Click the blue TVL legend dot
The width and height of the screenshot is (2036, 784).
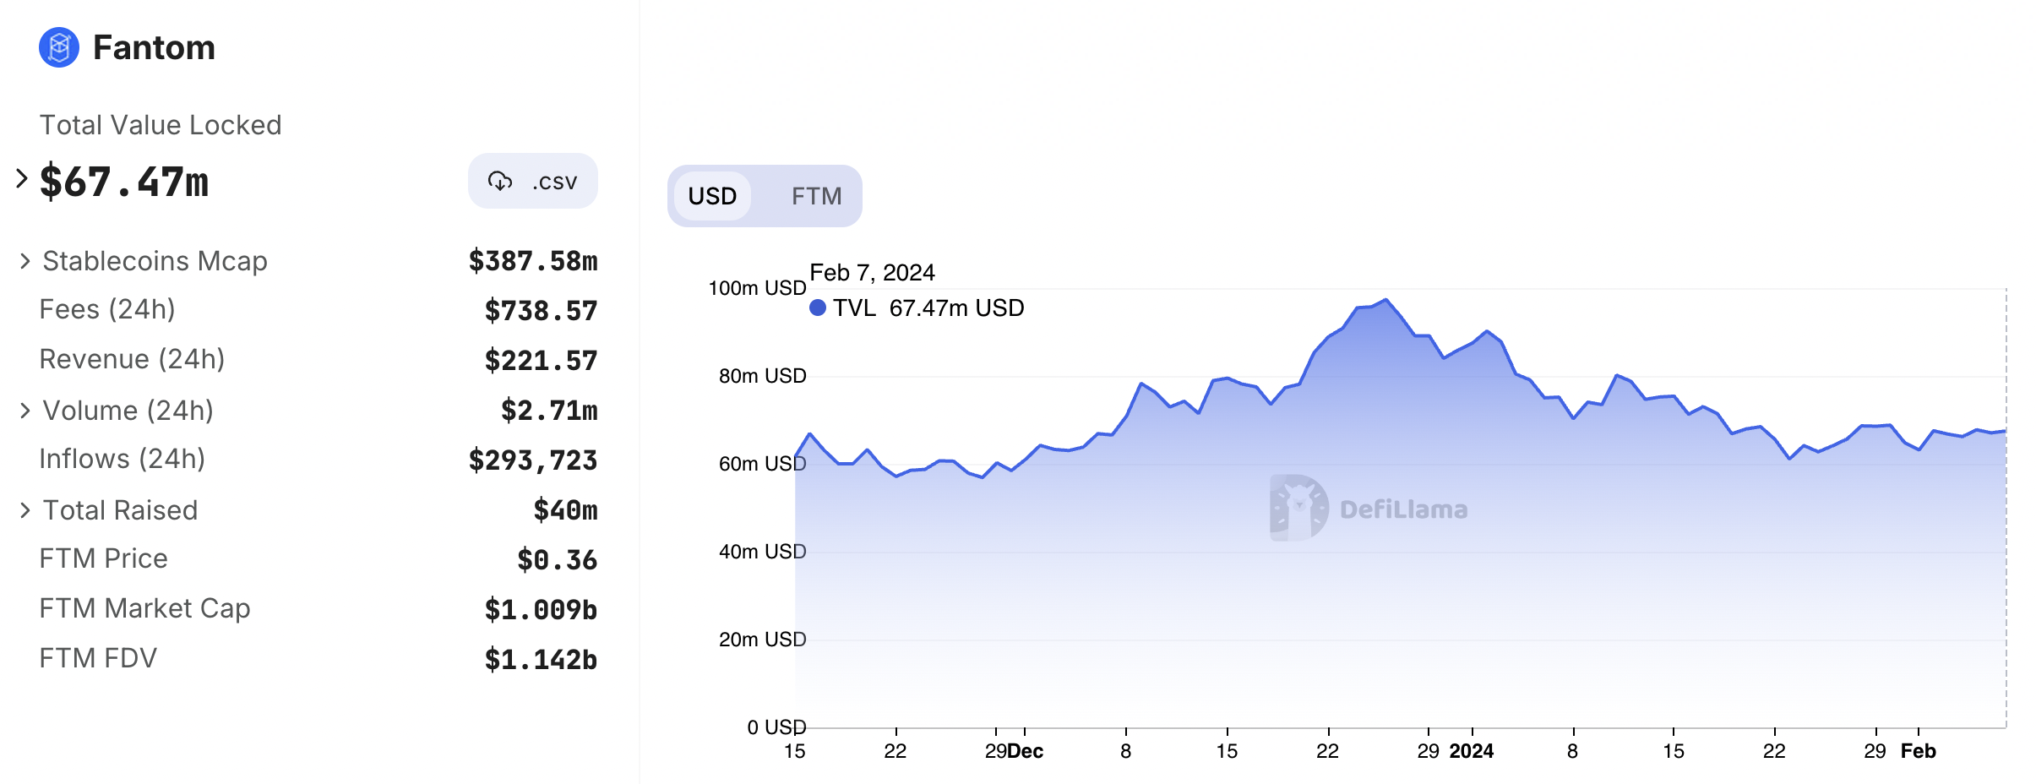click(817, 308)
